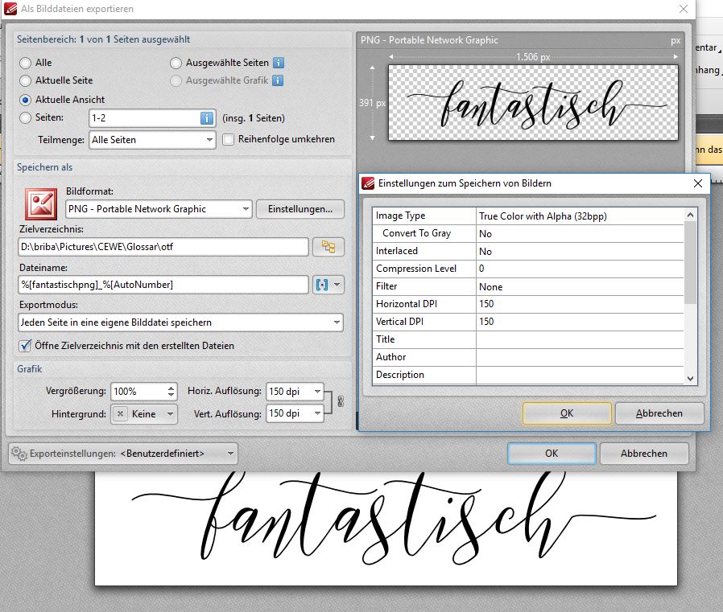Toggle the resolution chain link icon
This screenshot has width=723, height=612.
point(341,401)
